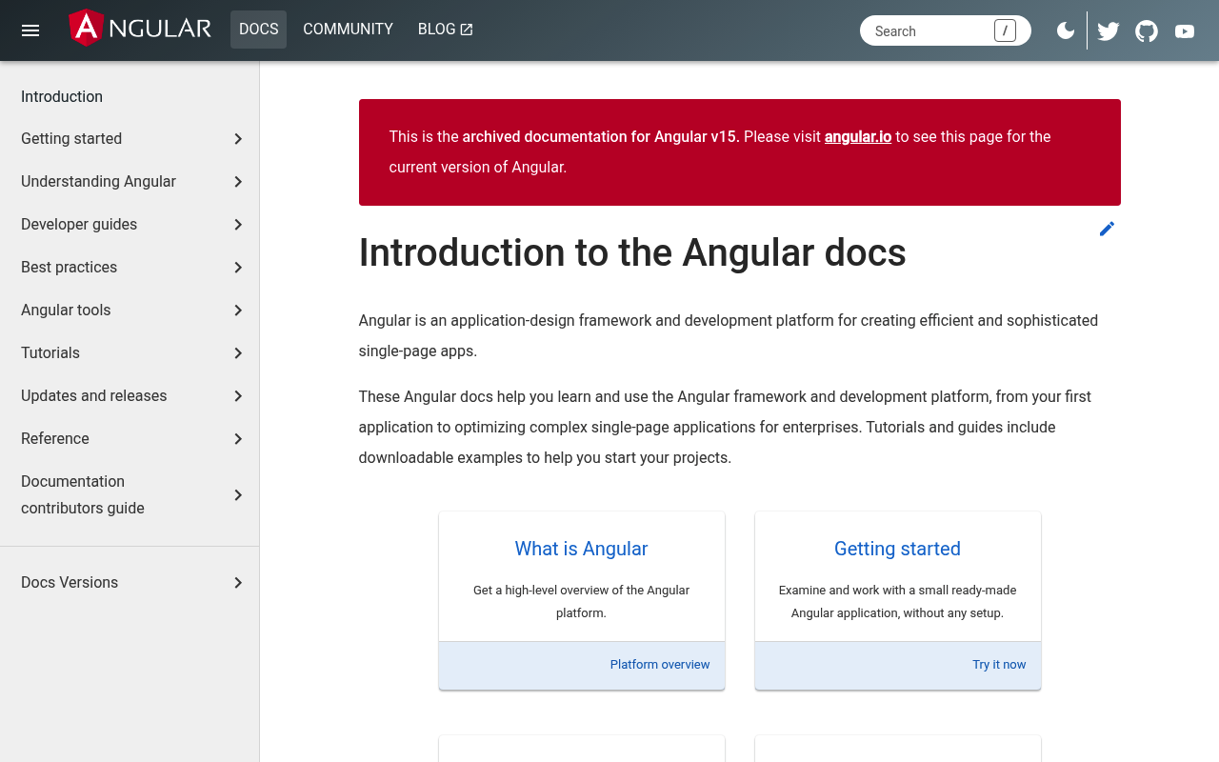Open Angular's YouTube channel icon

tap(1185, 30)
